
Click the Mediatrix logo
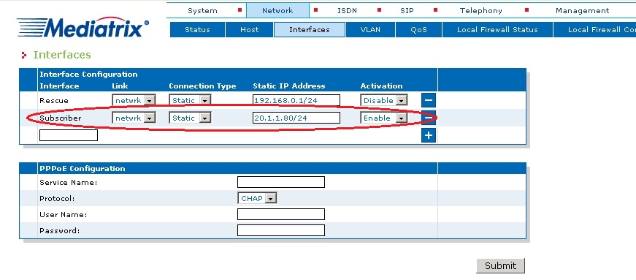(83, 28)
